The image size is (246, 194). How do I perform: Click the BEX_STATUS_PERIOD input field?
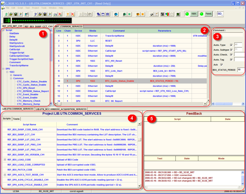point(240,70)
